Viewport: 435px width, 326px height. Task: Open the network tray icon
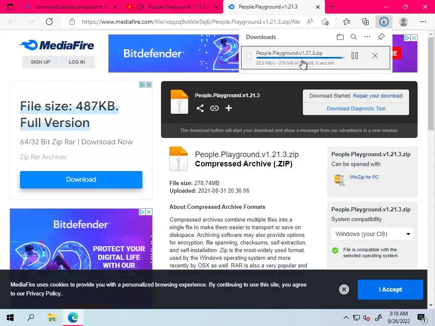pos(356,318)
